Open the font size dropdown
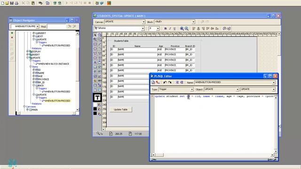 (x=158, y=29)
